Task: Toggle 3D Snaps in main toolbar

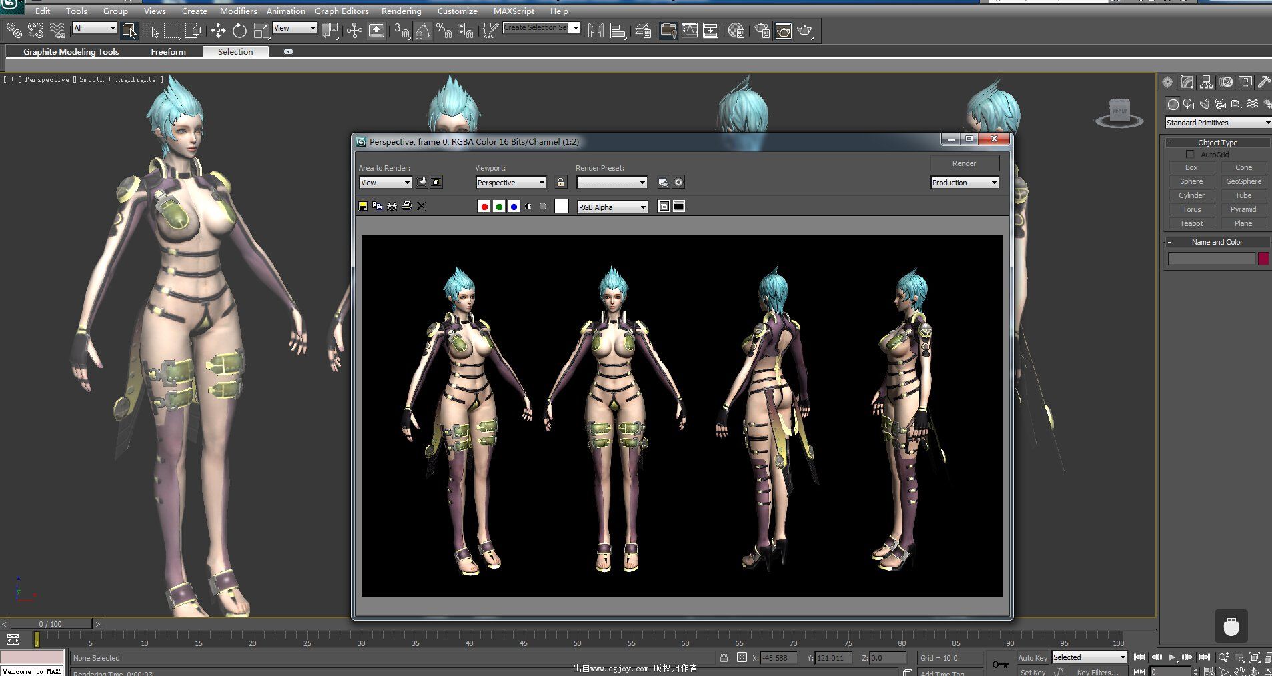Action: pyautogui.click(x=401, y=30)
